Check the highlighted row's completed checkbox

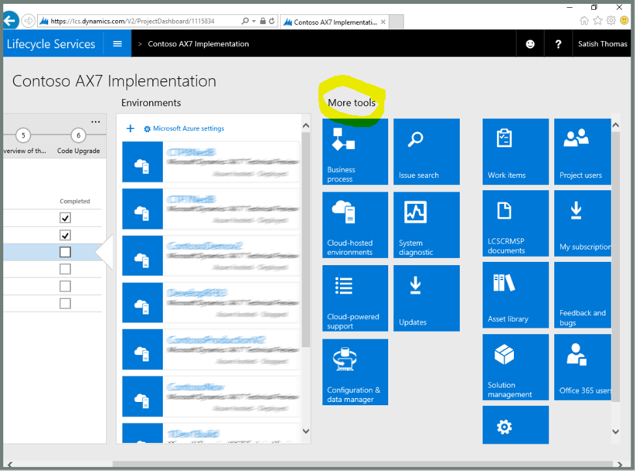[x=65, y=252]
